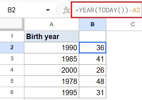Click empty cell C2 beside 36
The image size is (142, 100).
(x=124, y=48)
